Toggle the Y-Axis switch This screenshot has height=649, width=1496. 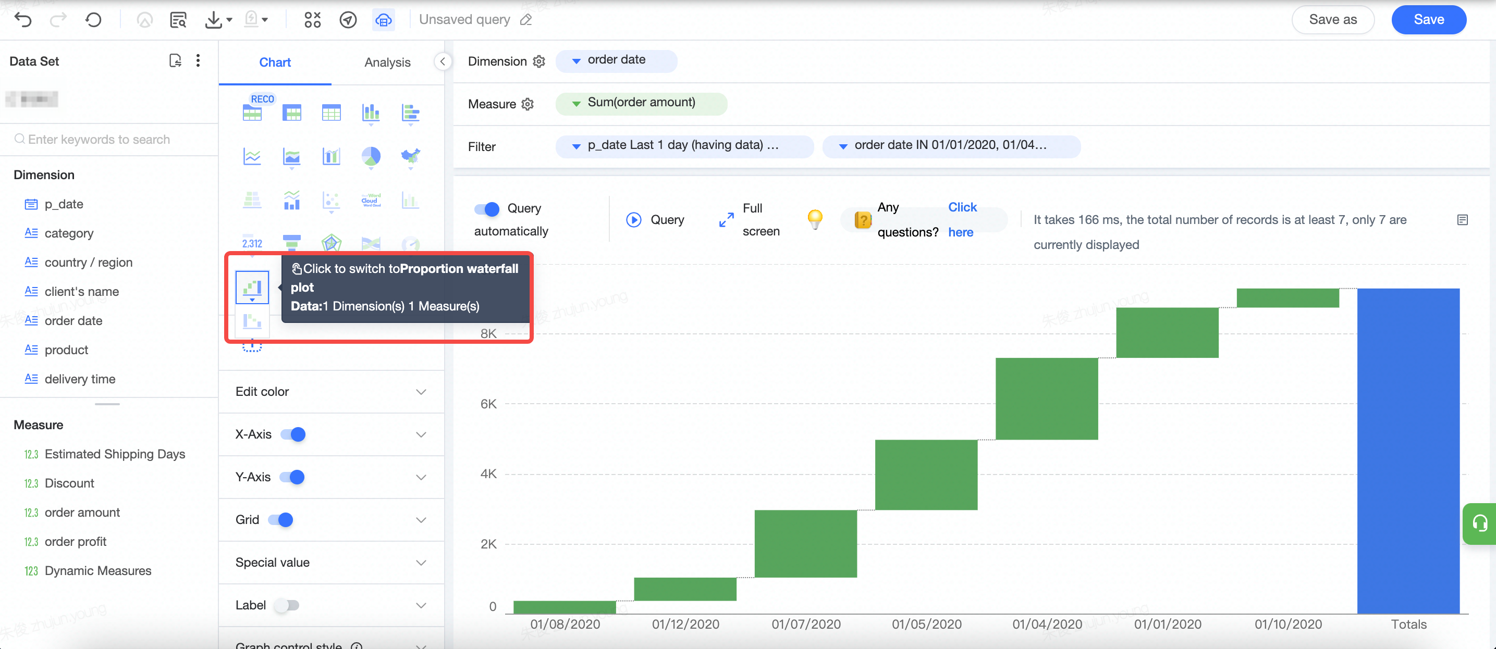291,477
